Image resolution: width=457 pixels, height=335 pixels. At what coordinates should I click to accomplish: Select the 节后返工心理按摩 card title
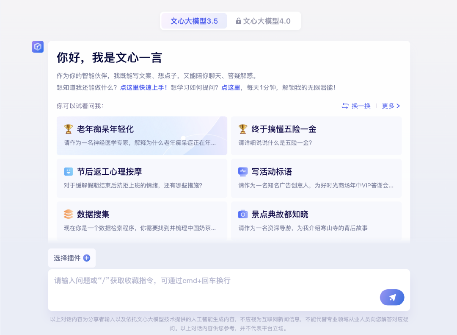[x=109, y=172]
